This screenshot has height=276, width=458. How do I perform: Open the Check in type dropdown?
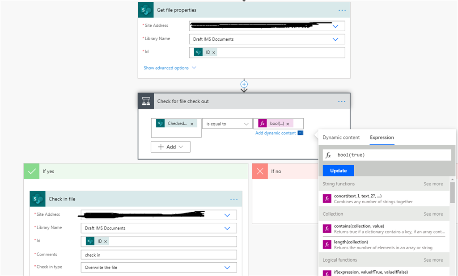click(227, 267)
